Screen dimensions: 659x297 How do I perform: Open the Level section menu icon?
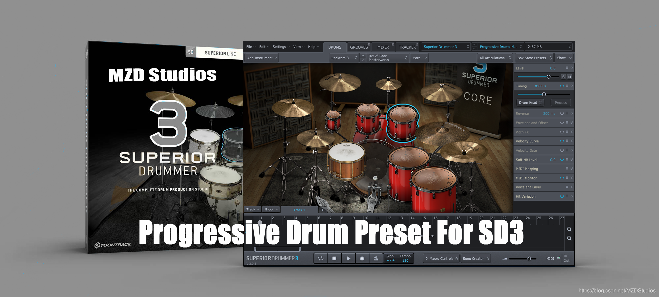(x=567, y=68)
